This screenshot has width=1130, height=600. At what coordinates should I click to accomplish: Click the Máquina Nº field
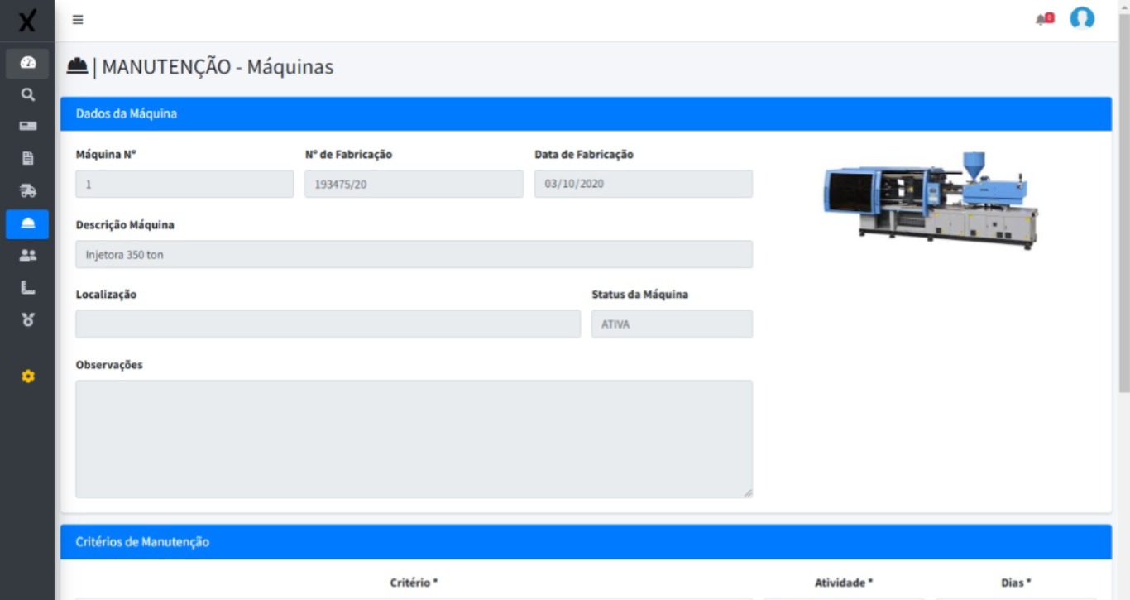tap(184, 184)
